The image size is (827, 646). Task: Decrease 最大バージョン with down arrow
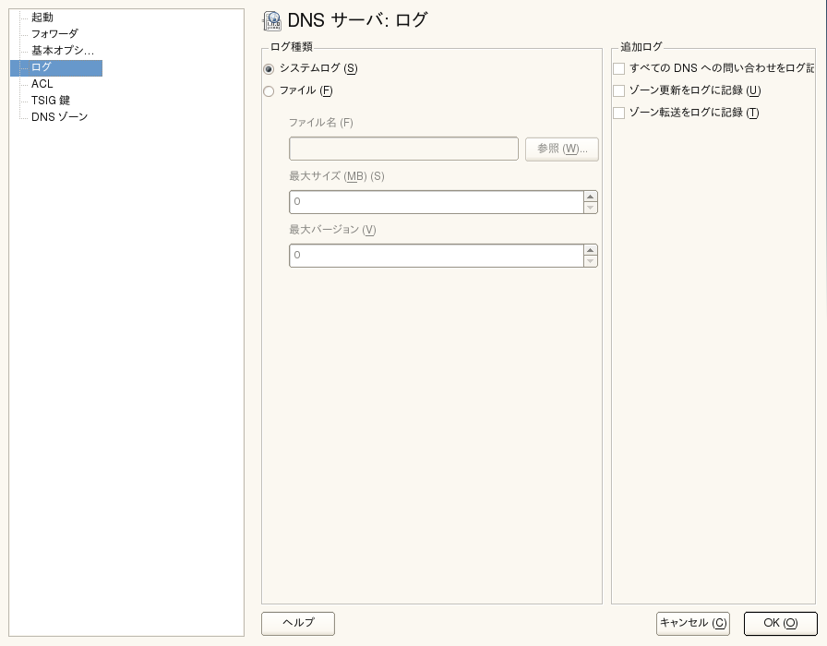click(591, 261)
